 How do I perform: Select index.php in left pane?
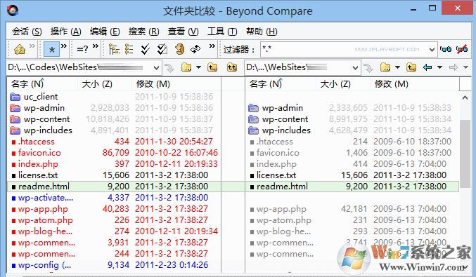38,164
